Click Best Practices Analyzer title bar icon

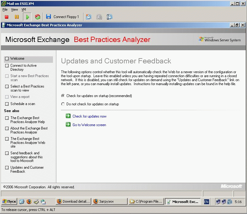pyautogui.click(x=4, y=25)
